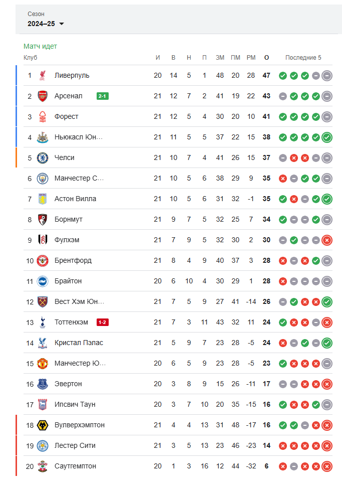Click the Chelsea club crest
342x488 pixels.
[43, 158]
